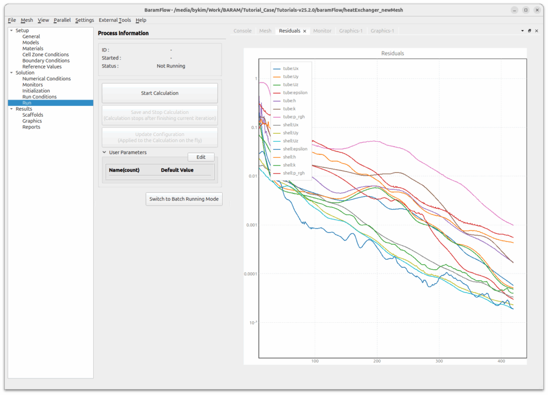This screenshot has width=548, height=395.
Task: Open the View menu
Action: [x=43, y=20]
